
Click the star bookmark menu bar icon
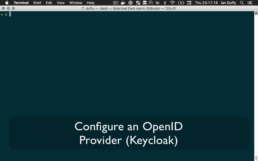(145, 3)
